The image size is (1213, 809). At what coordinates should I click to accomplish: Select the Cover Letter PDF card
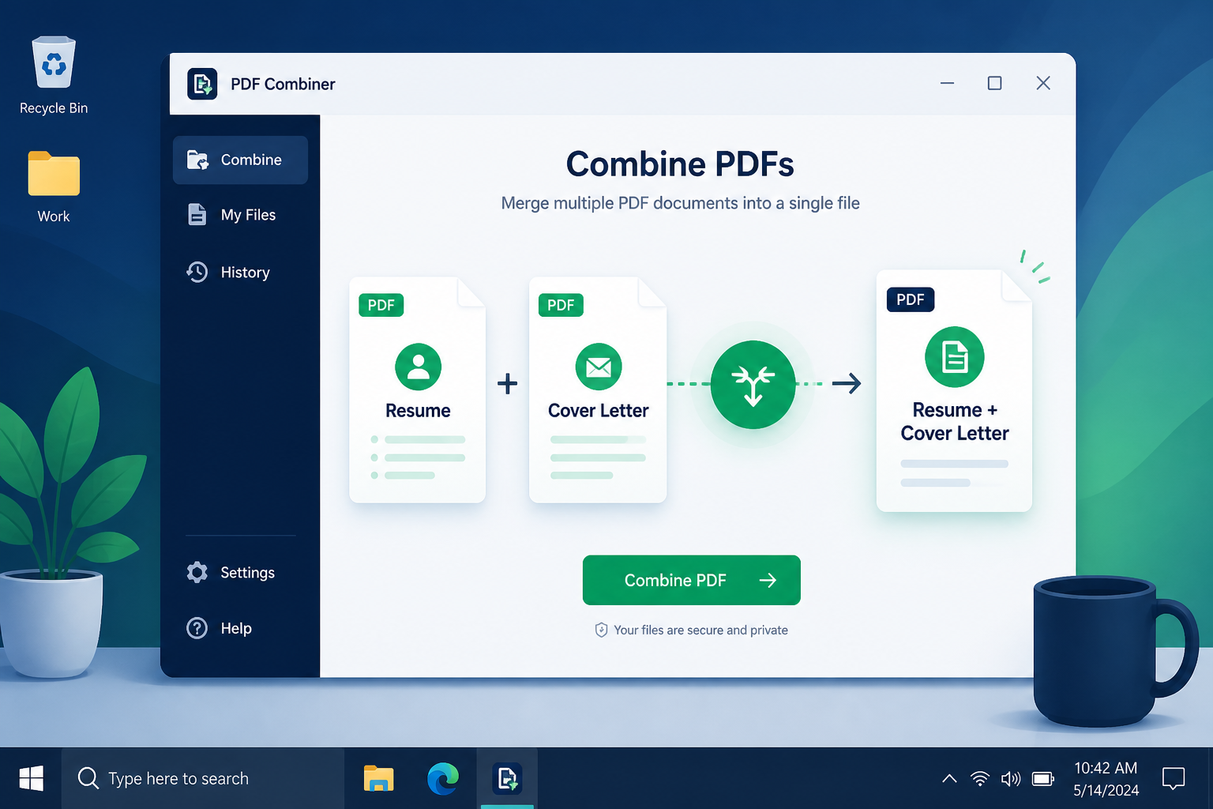[598, 389]
